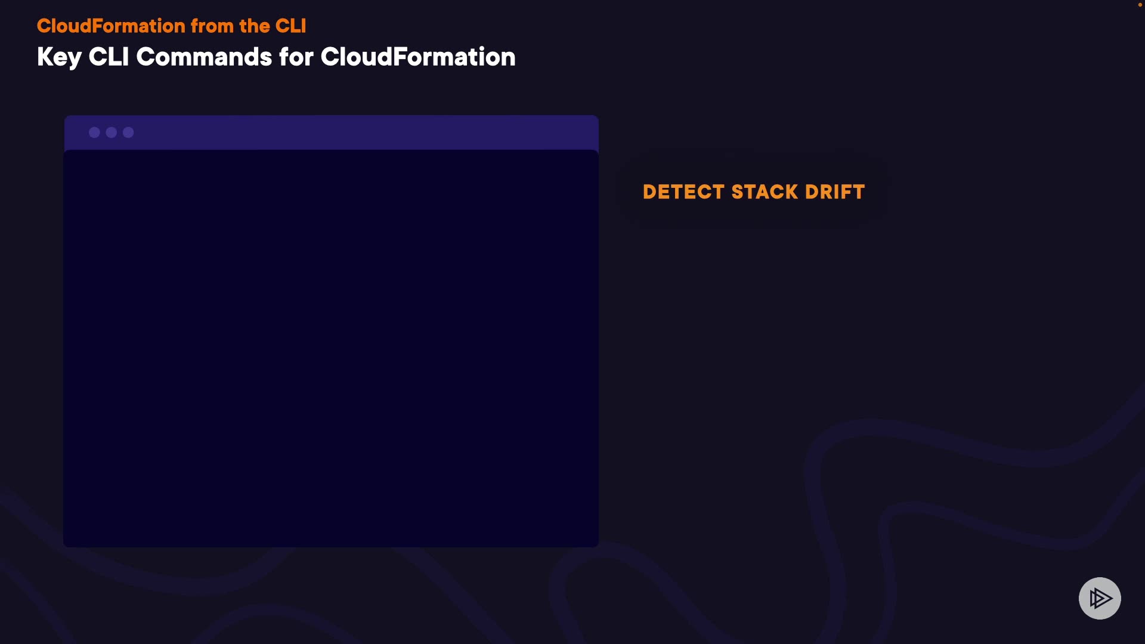Screen dimensions: 1145x644
Task: Click CloudFormation in the white slide title
Action: (417, 57)
